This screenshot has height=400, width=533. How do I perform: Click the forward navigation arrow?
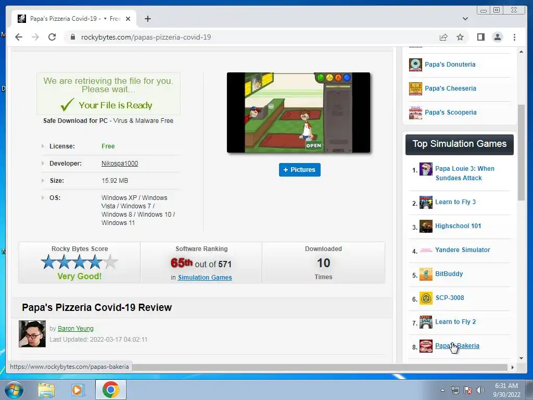click(35, 37)
